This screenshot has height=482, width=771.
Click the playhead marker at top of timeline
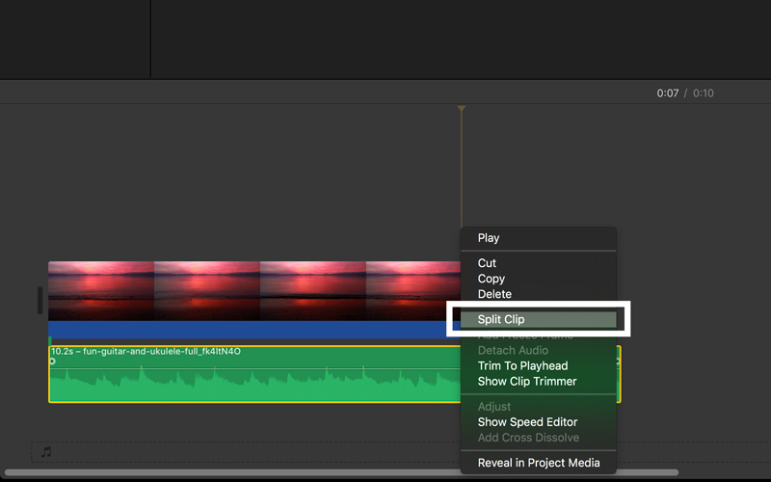coord(462,109)
